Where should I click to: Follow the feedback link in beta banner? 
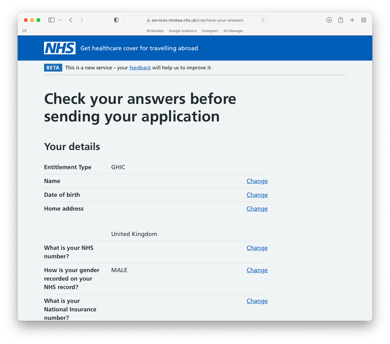pyautogui.click(x=140, y=67)
